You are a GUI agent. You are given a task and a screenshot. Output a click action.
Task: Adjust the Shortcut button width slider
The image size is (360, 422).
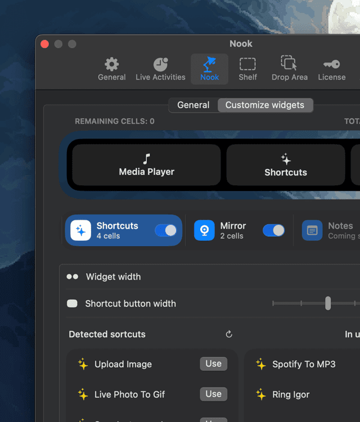coord(328,304)
